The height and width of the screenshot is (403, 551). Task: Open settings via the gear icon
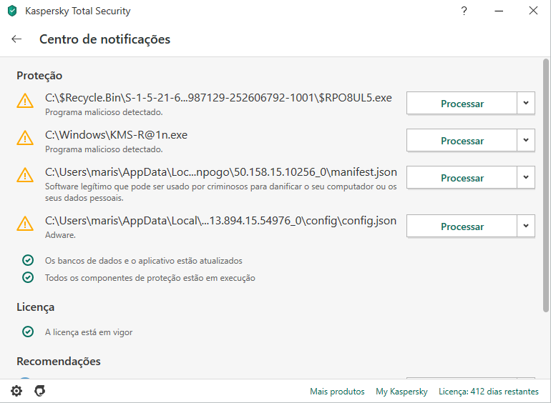16,391
